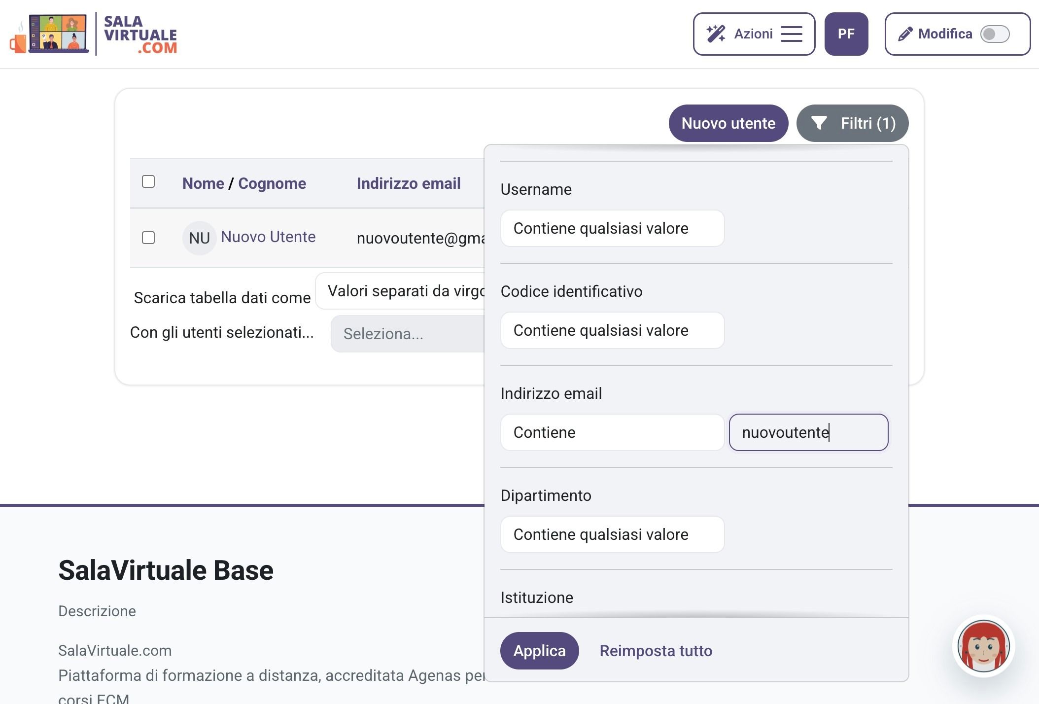The width and height of the screenshot is (1039, 704).
Task: Click the Applica button
Action: [x=539, y=651]
